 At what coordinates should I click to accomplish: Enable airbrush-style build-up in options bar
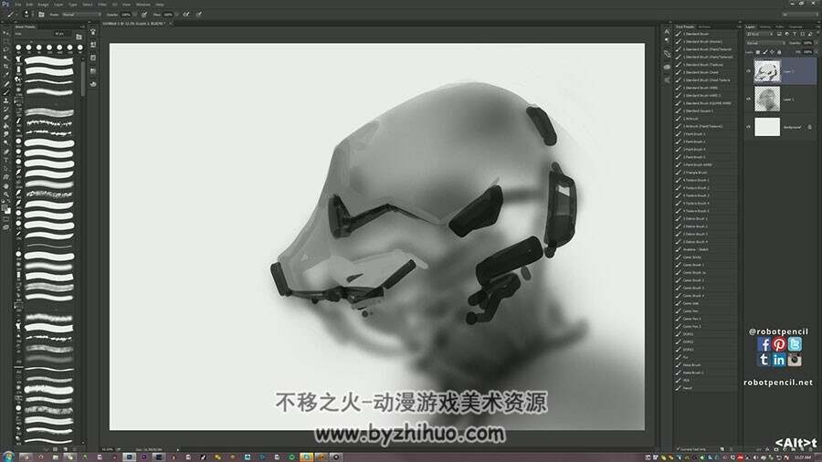click(x=186, y=14)
